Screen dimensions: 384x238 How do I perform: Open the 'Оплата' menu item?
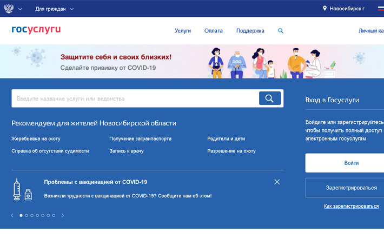click(213, 31)
